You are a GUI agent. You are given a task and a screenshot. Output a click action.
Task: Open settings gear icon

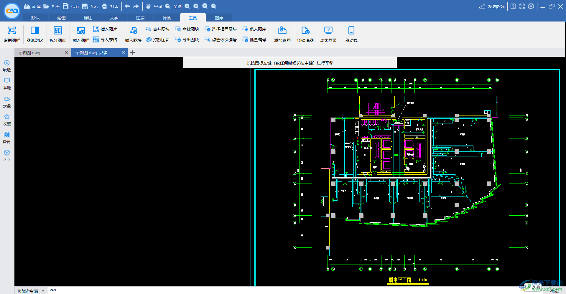click(x=531, y=6)
